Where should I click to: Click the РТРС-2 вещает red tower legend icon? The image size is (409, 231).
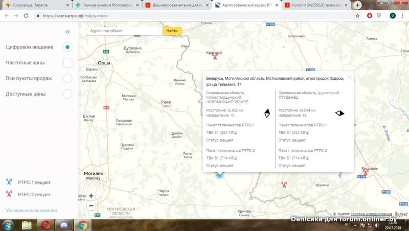point(9,194)
